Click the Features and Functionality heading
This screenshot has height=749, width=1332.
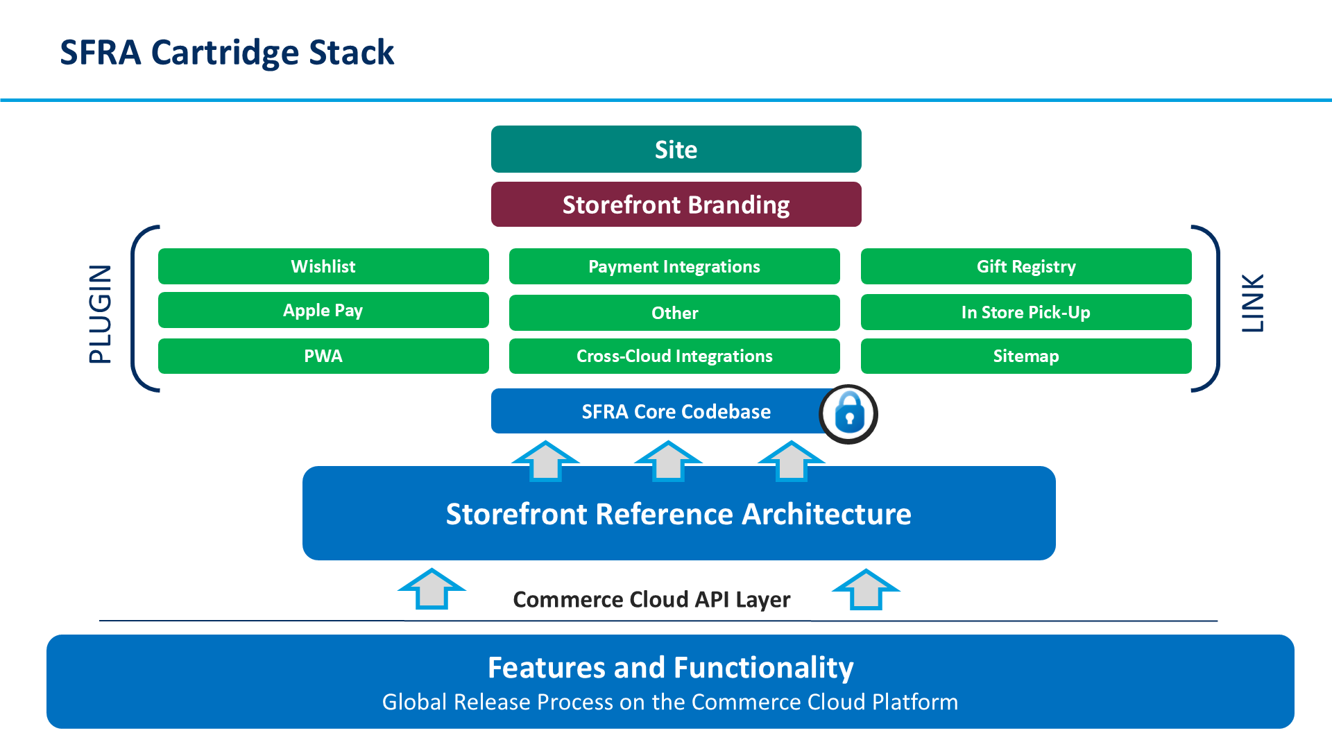(671, 667)
